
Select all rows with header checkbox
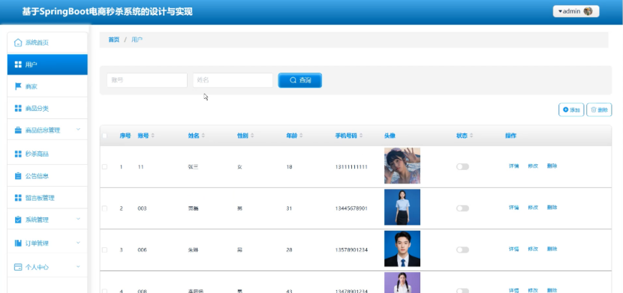point(104,136)
